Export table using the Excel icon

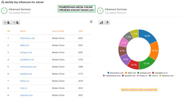[91, 22]
